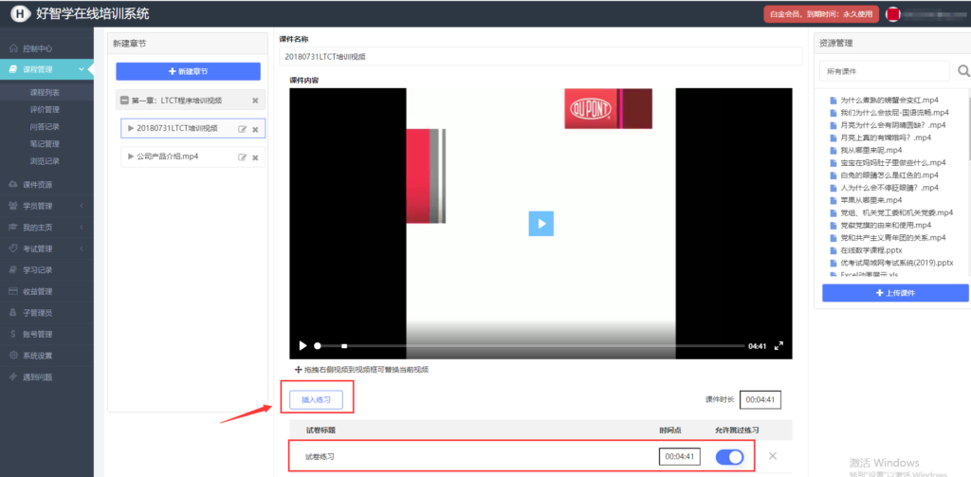Screen dimensions: 971x477
Task: Click the 时间点 00:04:41 field in row
Action: (679, 456)
